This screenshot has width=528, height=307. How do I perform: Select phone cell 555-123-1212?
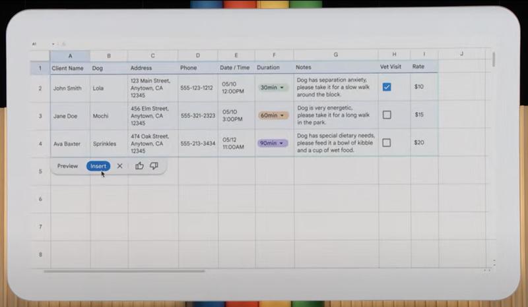(198, 88)
